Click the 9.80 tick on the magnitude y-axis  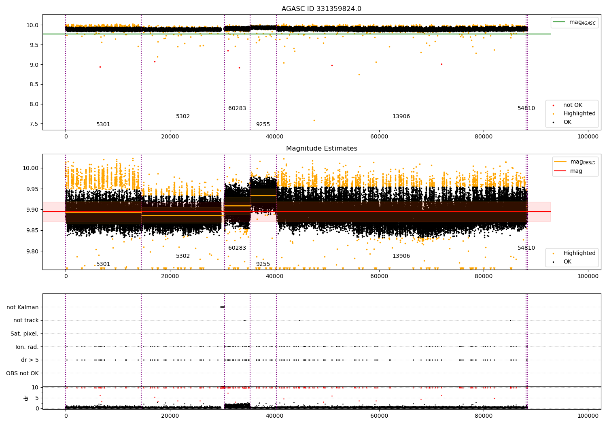[x=32, y=251]
